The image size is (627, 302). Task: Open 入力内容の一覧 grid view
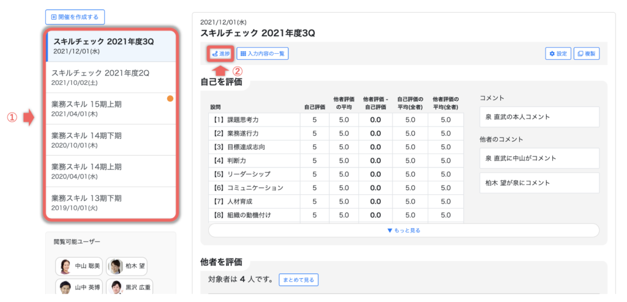coord(262,53)
